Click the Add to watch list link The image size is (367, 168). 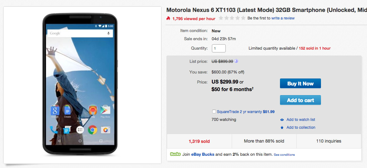(x=300, y=120)
